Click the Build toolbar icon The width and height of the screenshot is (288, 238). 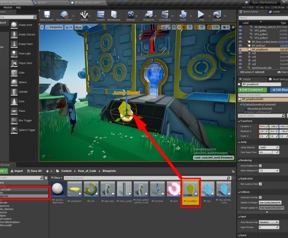click(183, 15)
